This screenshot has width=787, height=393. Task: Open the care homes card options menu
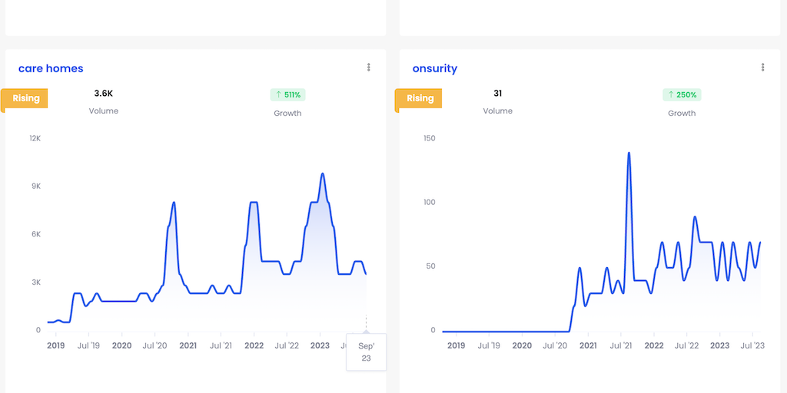[x=369, y=68]
